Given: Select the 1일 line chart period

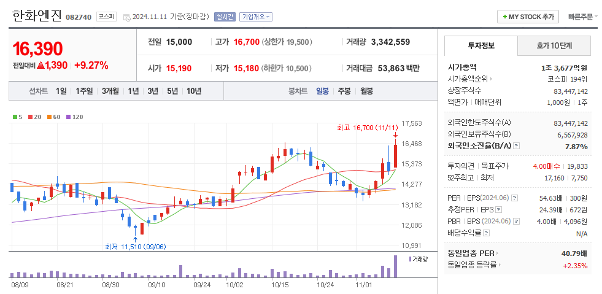Looking at the screenshot, I should click(x=61, y=91).
